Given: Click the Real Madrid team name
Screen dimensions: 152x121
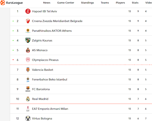Looking at the screenshot, I should click(40, 99).
